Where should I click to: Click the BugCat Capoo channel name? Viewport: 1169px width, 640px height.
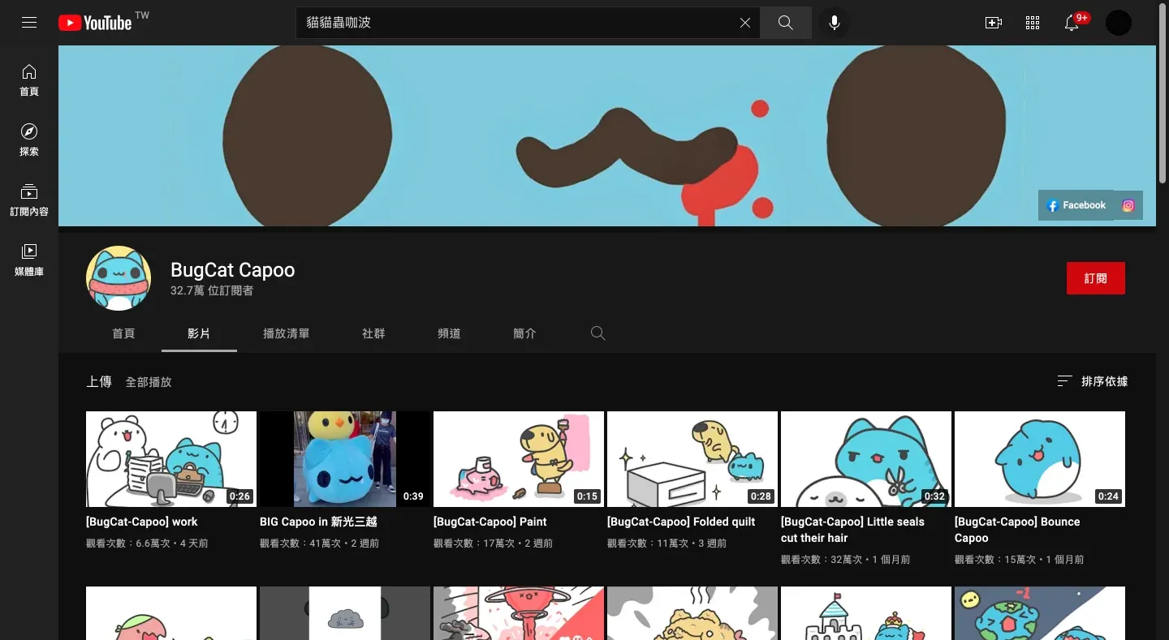(232, 270)
